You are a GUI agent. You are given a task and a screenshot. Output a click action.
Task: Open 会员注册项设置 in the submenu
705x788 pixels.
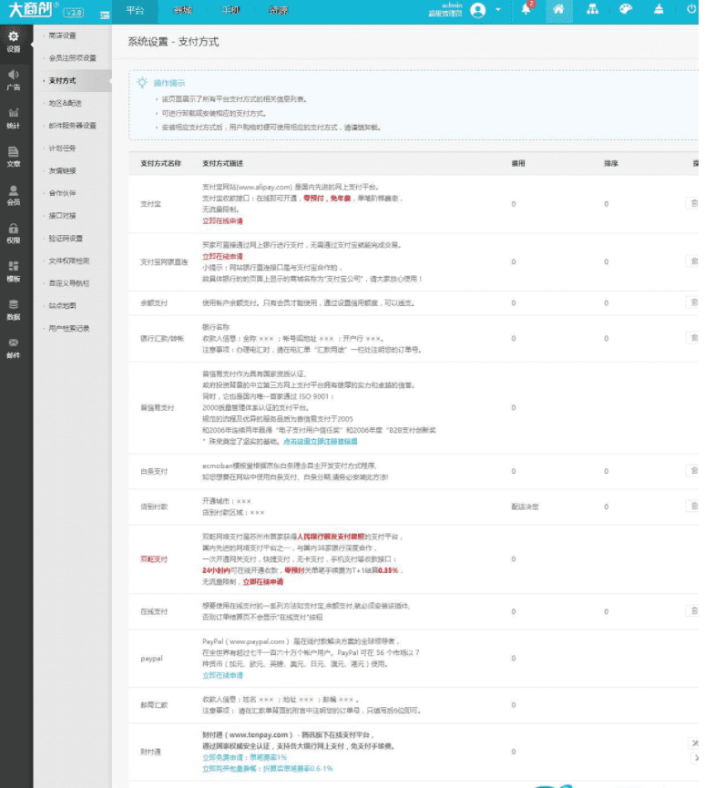(x=72, y=58)
